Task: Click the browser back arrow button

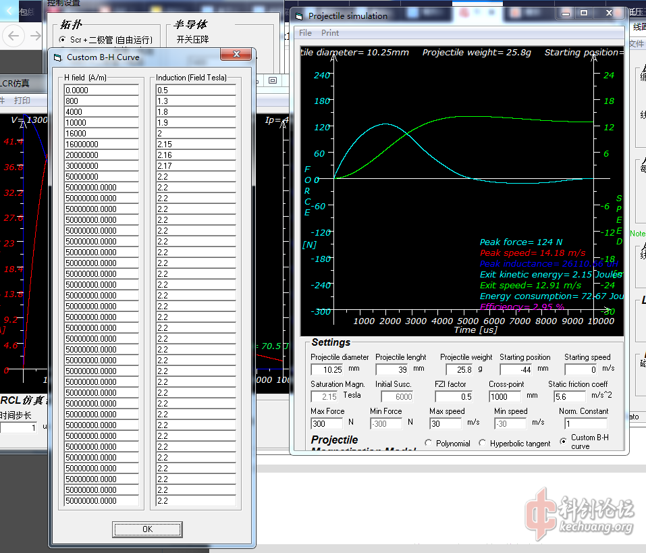Action: click(14, 35)
